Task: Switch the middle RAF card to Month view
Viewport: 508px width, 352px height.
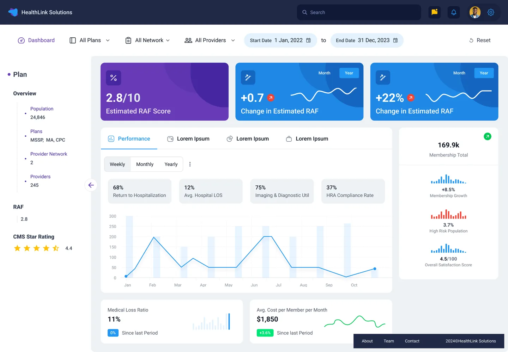Action: pos(324,73)
